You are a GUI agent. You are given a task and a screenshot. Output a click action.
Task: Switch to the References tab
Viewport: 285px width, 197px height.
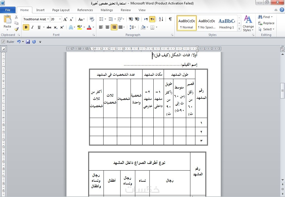click(x=85, y=10)
